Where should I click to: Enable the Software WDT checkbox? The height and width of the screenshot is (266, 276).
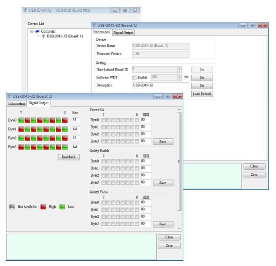(134, 78)
